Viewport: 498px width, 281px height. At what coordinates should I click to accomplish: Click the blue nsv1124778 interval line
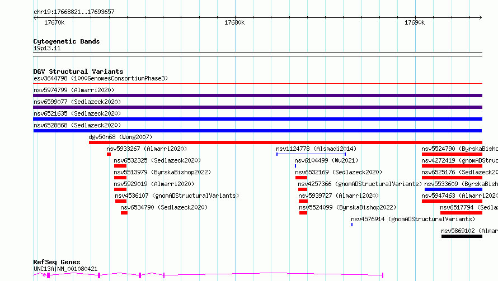(x=311, y=154)
